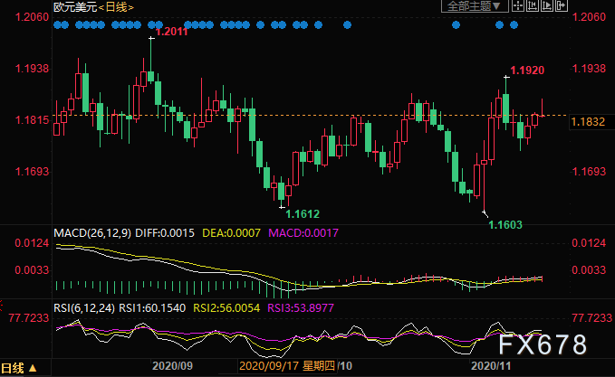This screenshot has width=615, height=377.
Task: Click the 2020/09/17 星期四 cursor date label
Action: click(x=287, y=366)
